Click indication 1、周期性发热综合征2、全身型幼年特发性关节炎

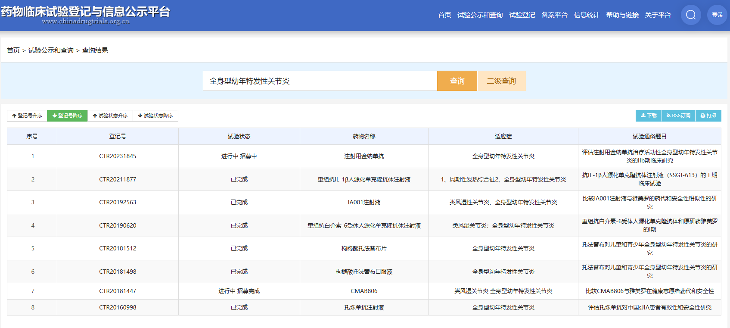tap(503, 179)
